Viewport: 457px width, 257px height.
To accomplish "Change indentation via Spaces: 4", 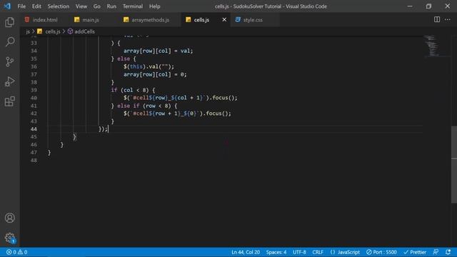I will [x=276, y=252].
